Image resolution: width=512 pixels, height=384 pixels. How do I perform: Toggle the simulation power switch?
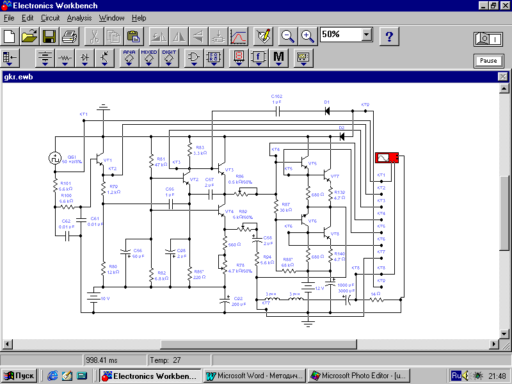tap(488, 39)
